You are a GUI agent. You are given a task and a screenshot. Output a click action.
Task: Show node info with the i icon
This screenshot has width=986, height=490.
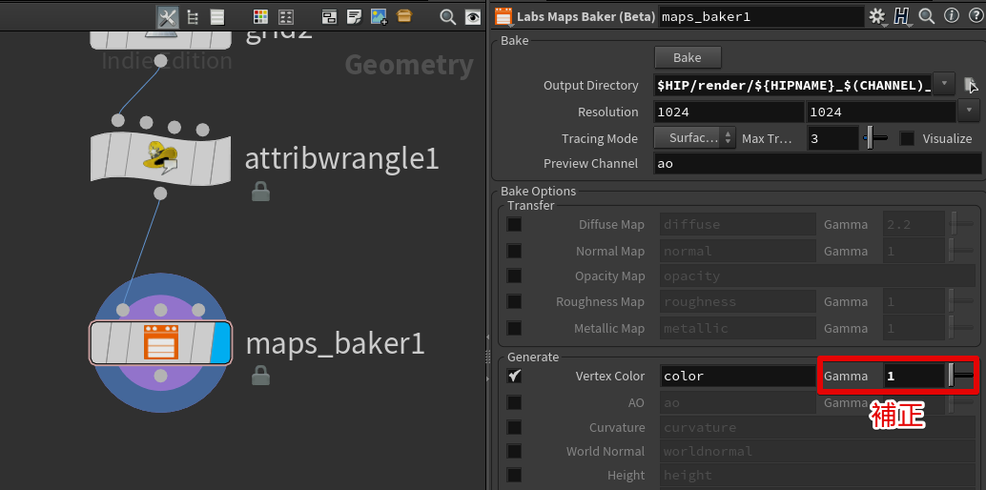coord(952,15)
